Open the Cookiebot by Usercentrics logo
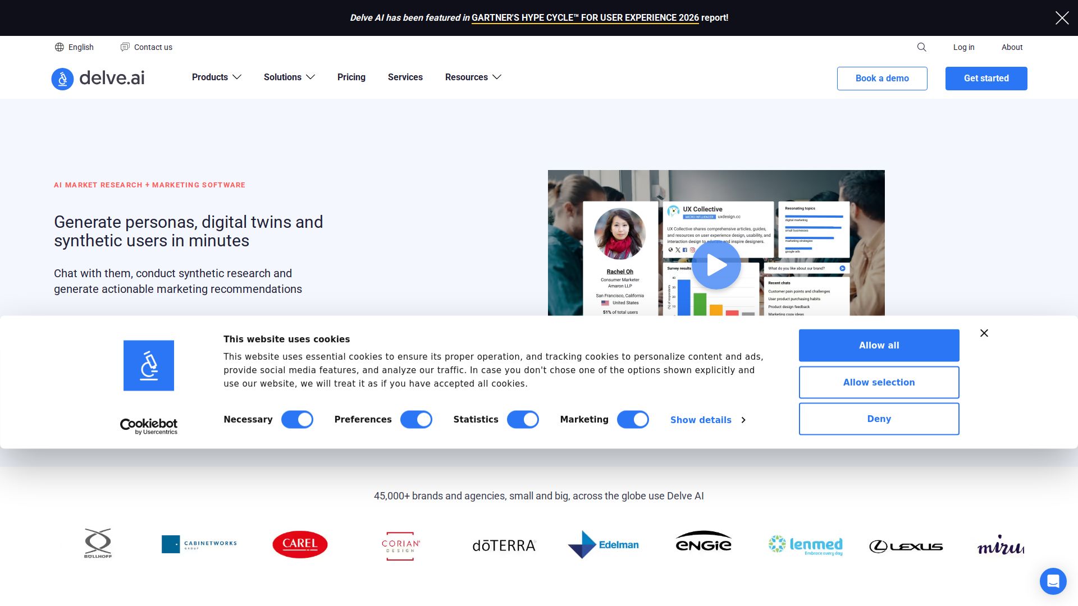The height and width of the screenshot is (606, 1078). pos(149,426)
